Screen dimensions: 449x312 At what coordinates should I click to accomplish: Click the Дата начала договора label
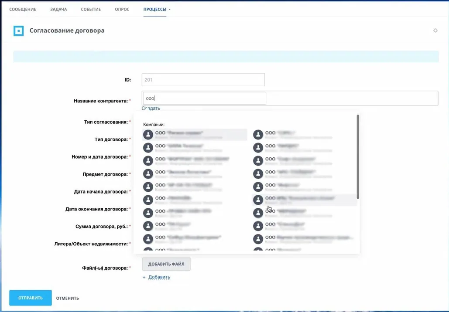point(101,192)
